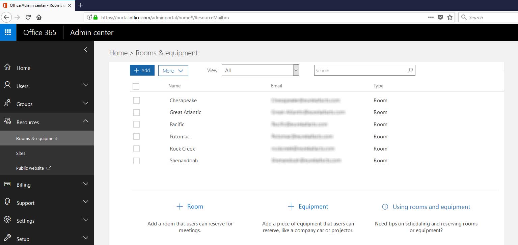Toggle the select-all checkbox in the header row
Screen dimensions: 518x245
click(136, 87)
